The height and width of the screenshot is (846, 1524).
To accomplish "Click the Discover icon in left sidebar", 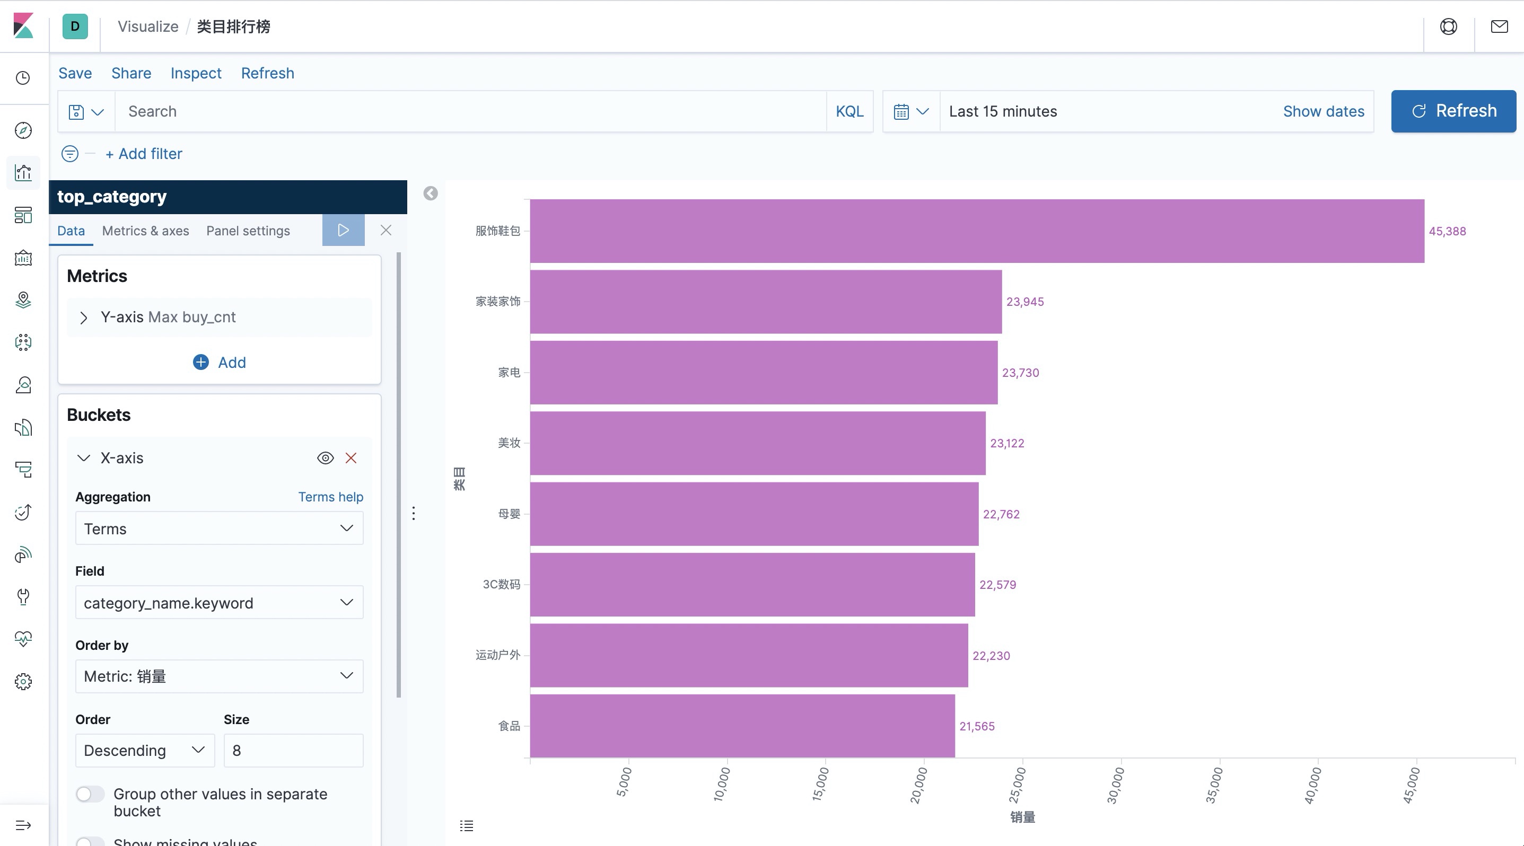I will [25, 130].
